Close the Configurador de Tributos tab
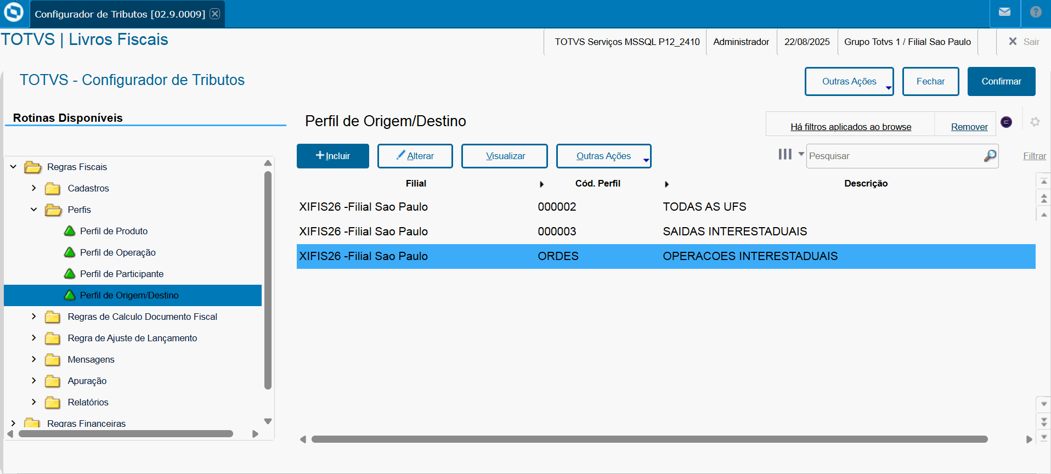Image resolution: width=1051 pixels, height=474 pixels. (215, 14)
